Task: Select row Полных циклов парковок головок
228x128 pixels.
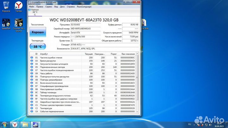Action: pos(83,105)
